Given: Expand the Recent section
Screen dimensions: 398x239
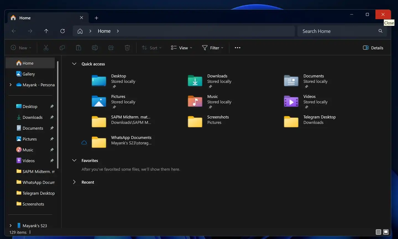Looking at the screenshot, I should point(74,182).
